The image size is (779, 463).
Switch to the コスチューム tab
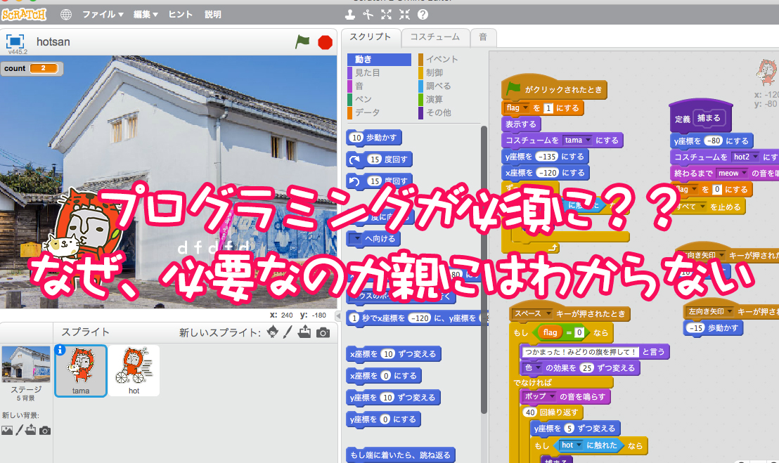point(435,37)
